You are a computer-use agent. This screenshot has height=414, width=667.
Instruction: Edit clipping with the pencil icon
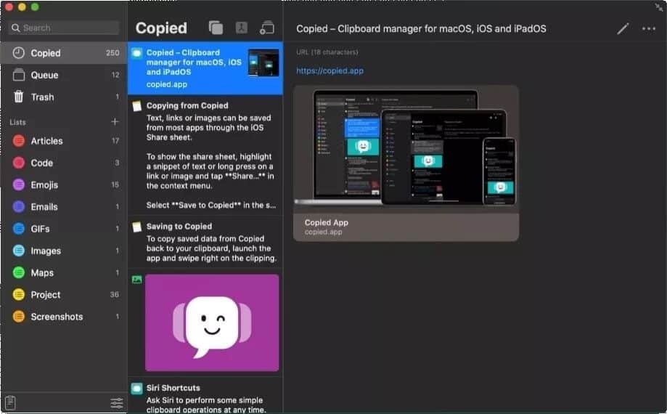[x=623, y=28]
